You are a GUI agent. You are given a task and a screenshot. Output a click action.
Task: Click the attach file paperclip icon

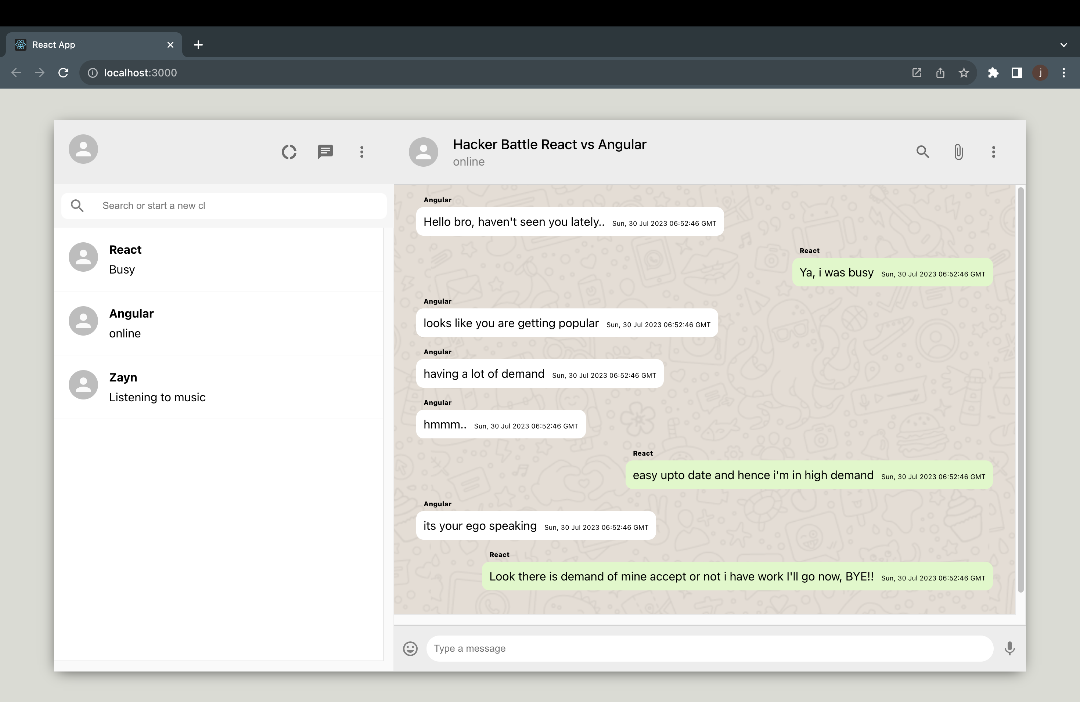(958, 152)
